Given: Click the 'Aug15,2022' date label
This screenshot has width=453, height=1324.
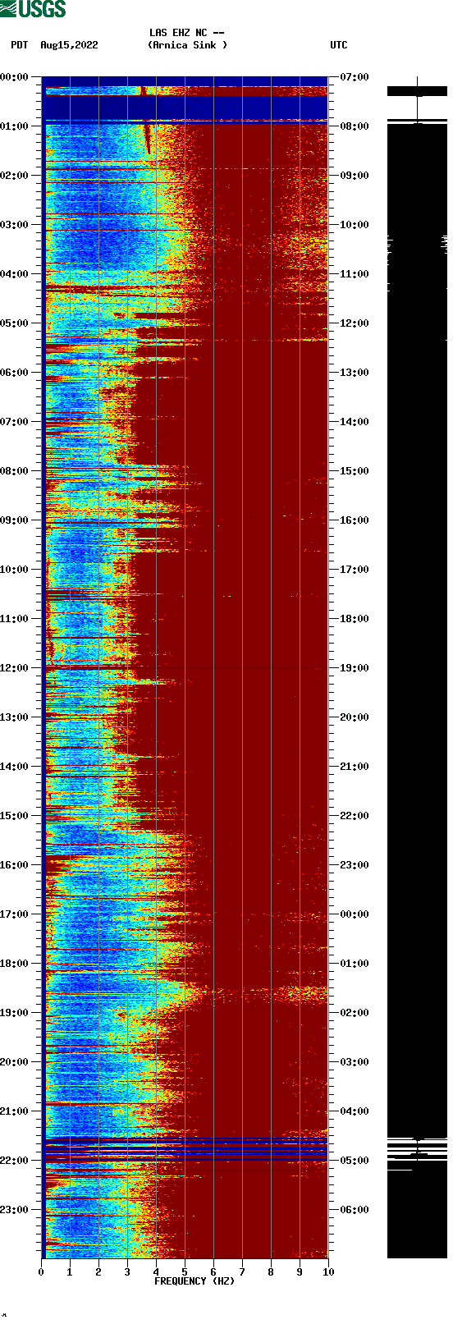Looking at the screenshot, I should coord(69,45).
